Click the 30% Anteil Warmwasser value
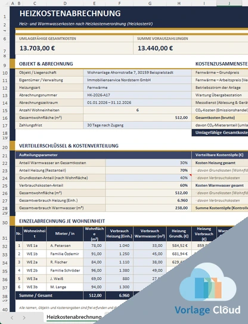This screenshot has width=248, height=324. tap(148, 163)
